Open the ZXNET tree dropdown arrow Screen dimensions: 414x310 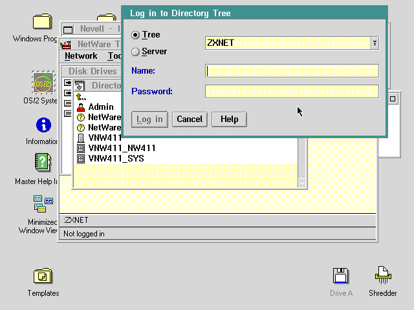pyautogui.click(x=375, y=43)
